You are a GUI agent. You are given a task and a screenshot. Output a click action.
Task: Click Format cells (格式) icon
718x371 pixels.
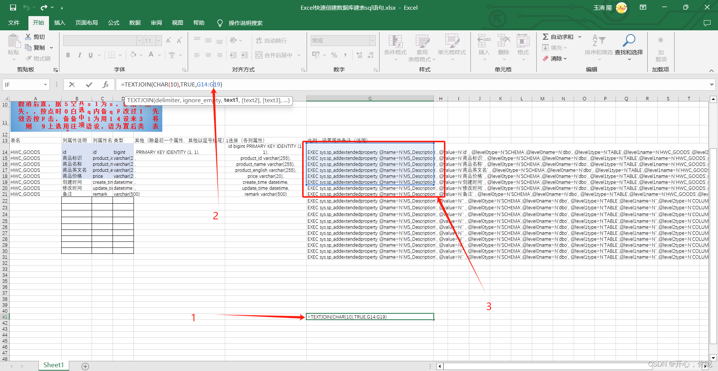523,41
